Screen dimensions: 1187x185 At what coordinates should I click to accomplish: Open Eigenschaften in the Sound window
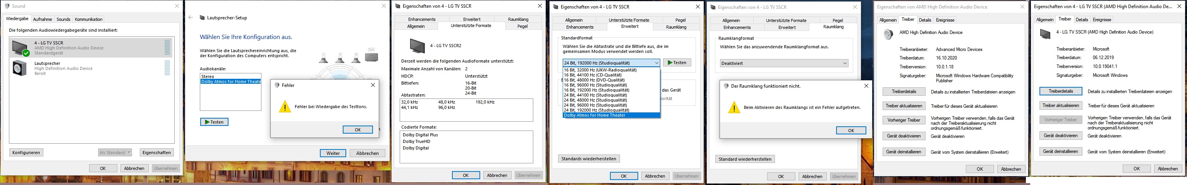point(157,153)
